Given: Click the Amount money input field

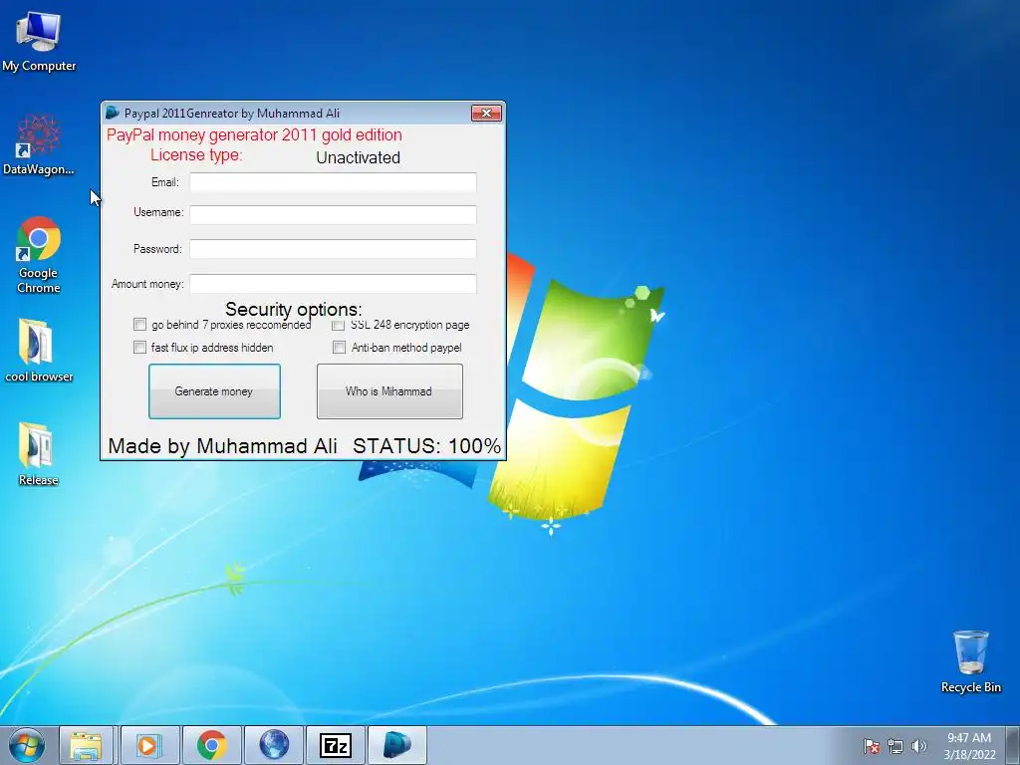Looking at the screenshot, I should [x=333, y=284].
